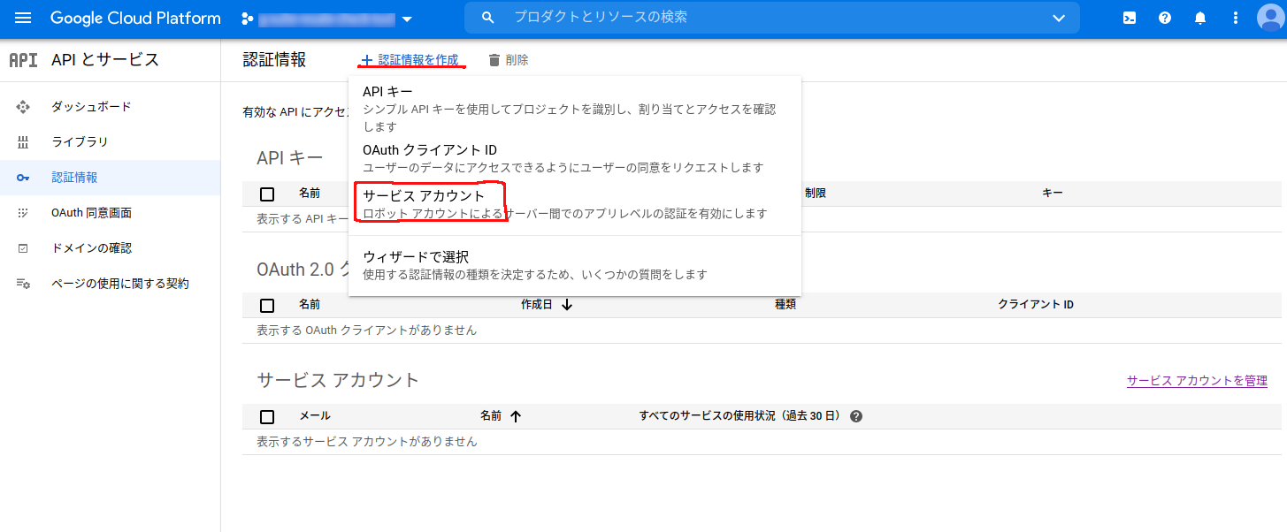Click the Google Cloud Platform logo
The image size is (1287, 532).
click(135, 18)
